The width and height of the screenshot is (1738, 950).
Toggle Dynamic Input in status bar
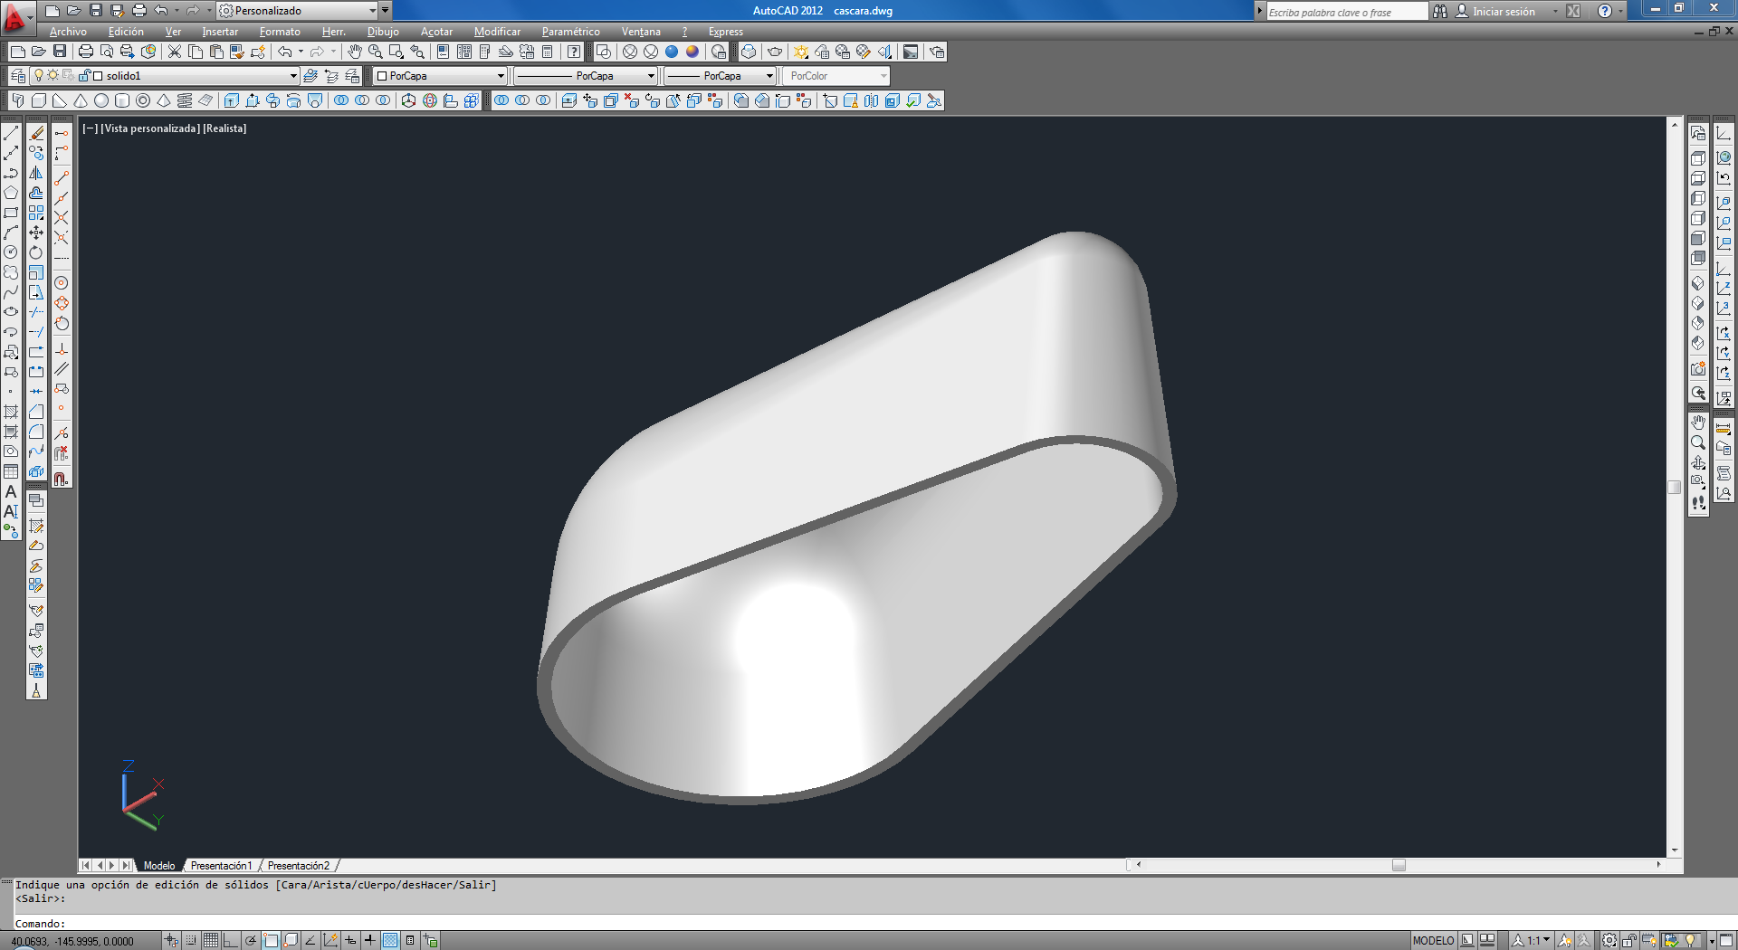point(350,941)
